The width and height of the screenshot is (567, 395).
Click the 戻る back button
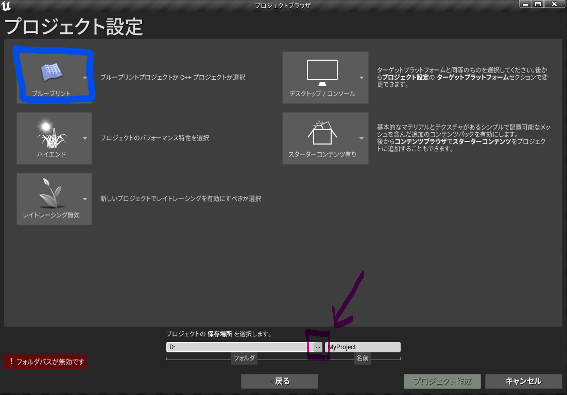pos(280,381)
